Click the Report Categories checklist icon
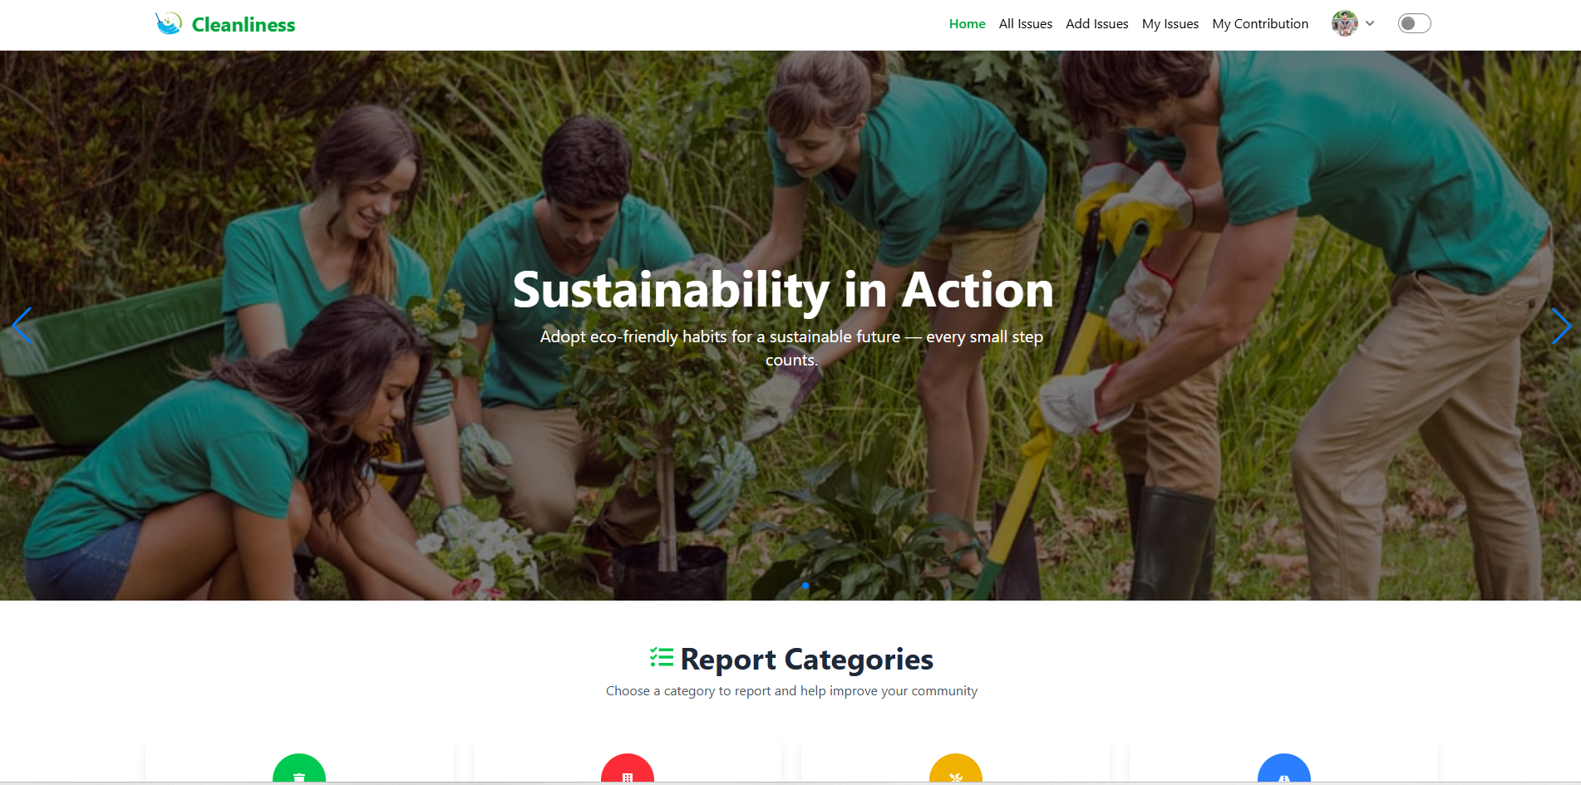Screen dimensions: 1581x785 coord(662,658)
